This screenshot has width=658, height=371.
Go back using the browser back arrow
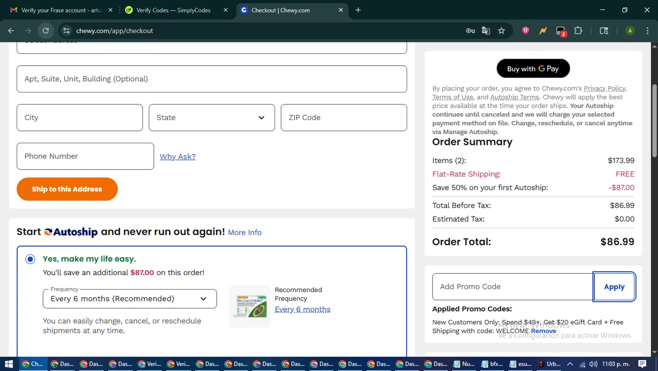point(11,31)
